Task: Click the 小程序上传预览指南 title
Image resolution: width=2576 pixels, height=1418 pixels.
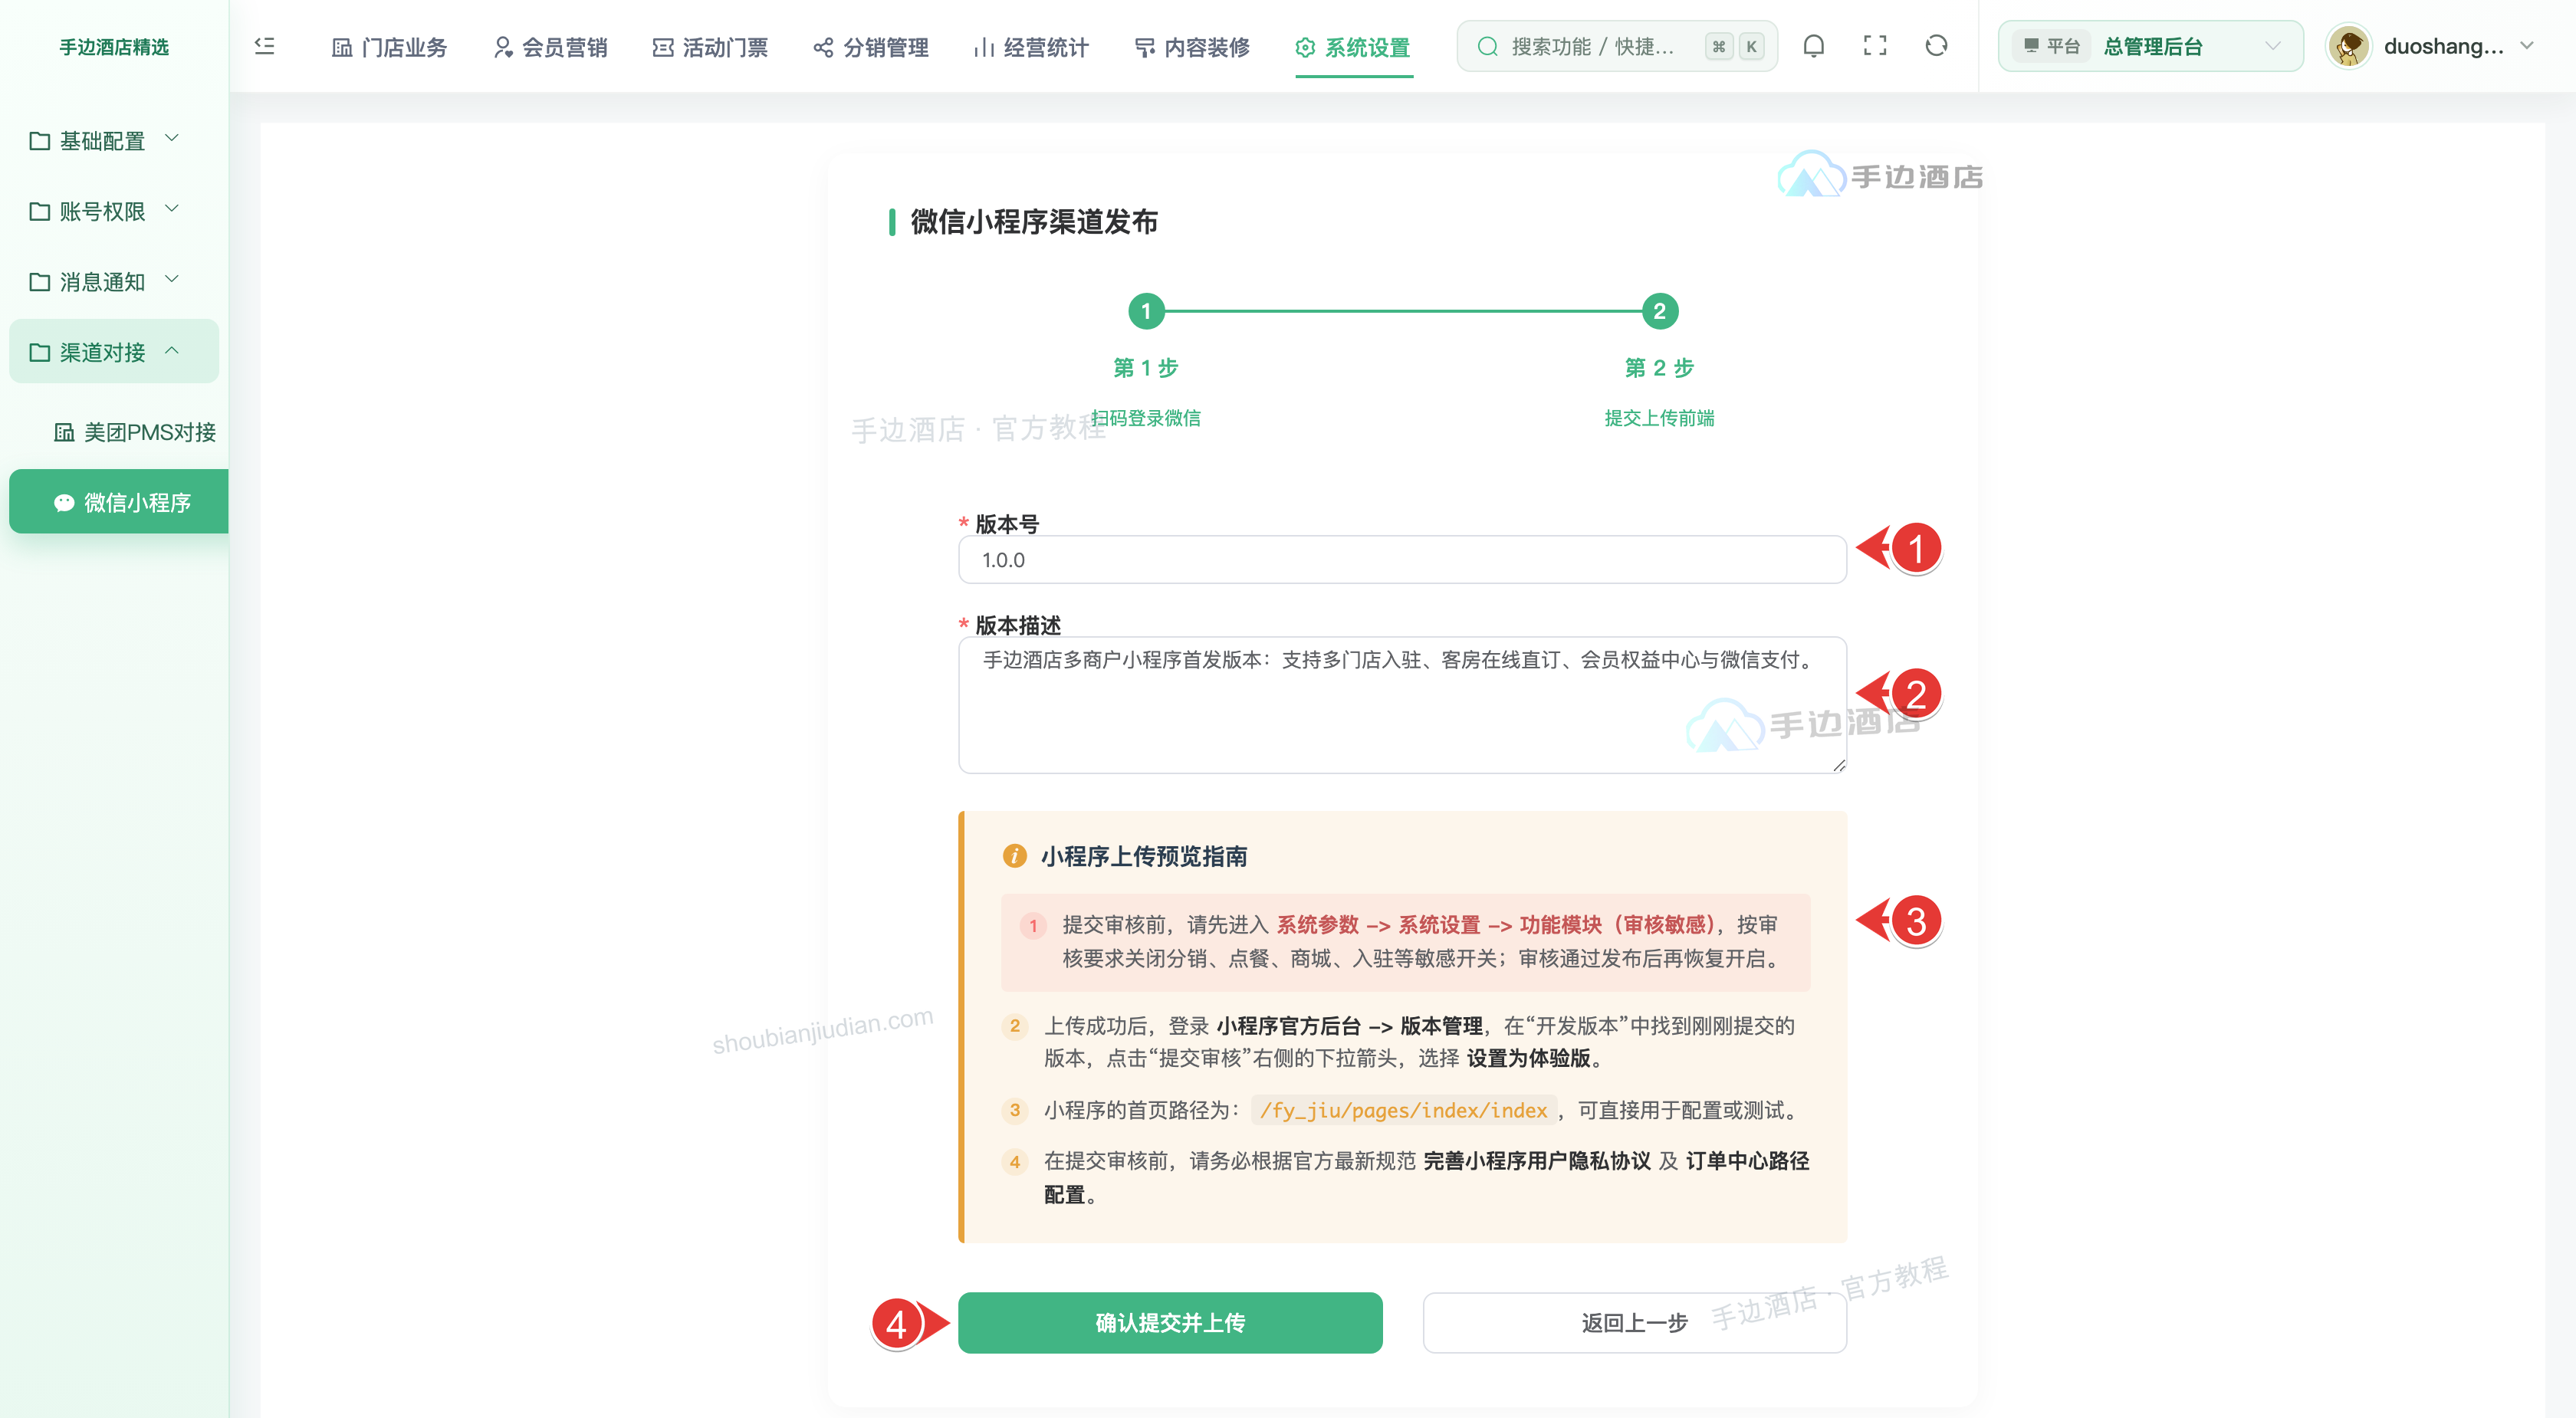Action: pyautogui.click(x=1144, y=856)
